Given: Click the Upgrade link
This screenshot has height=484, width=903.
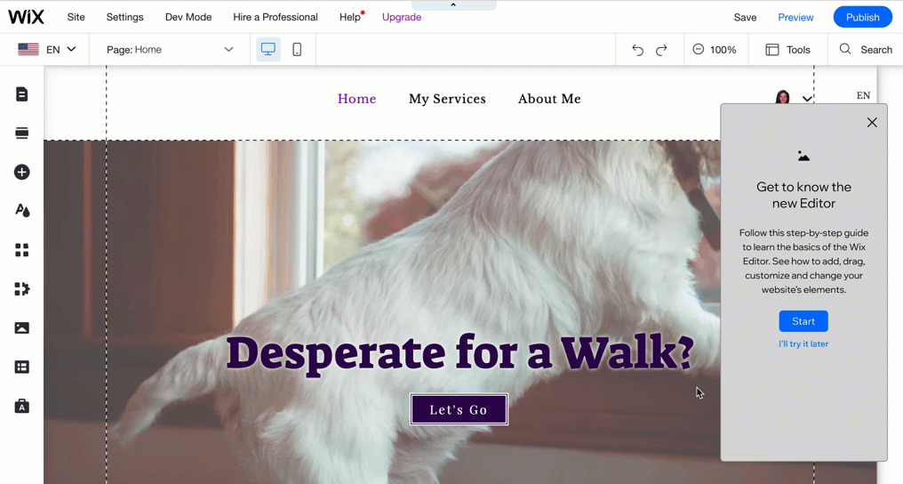Looking at the screenshot, I should click(x=402, y=17).
